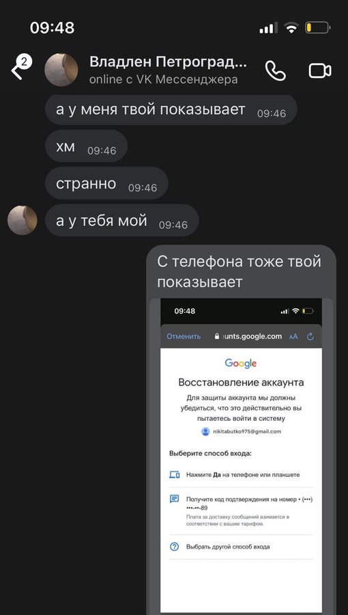348x615 pixels.
Task: Tap the accounts.google.com address field
Action: coord(248,336)
